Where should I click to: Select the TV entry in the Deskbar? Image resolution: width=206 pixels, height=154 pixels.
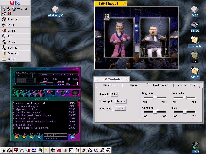(x=15, y=36)
